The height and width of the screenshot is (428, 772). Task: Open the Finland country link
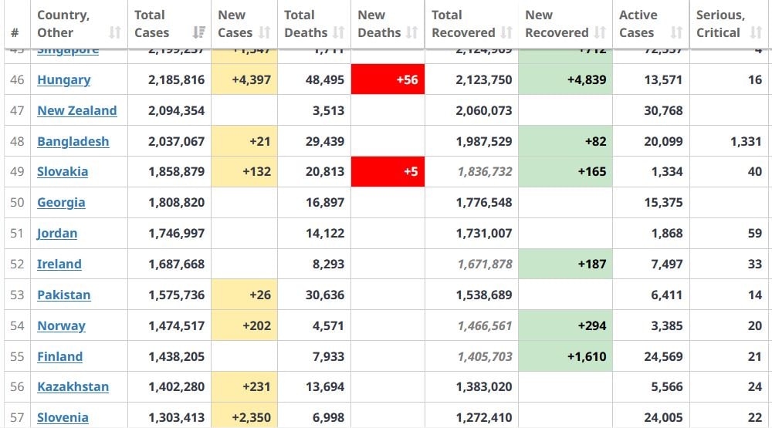click(x=60, y=356)
